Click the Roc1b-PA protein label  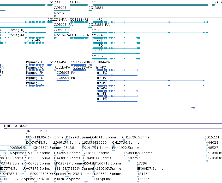pos(62,68)
